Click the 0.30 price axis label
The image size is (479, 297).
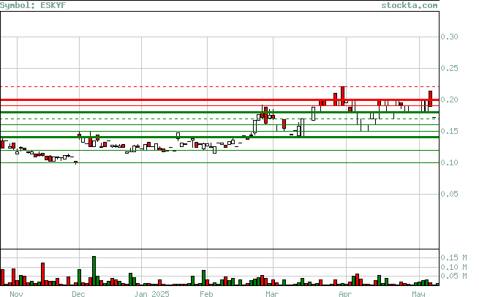pyautogui.click(x=449, y=37)
